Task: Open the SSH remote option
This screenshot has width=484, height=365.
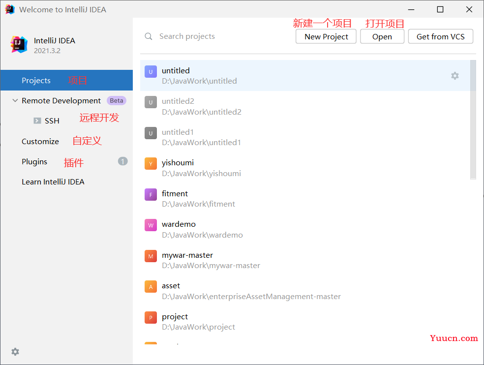Action: coord(52,121)
